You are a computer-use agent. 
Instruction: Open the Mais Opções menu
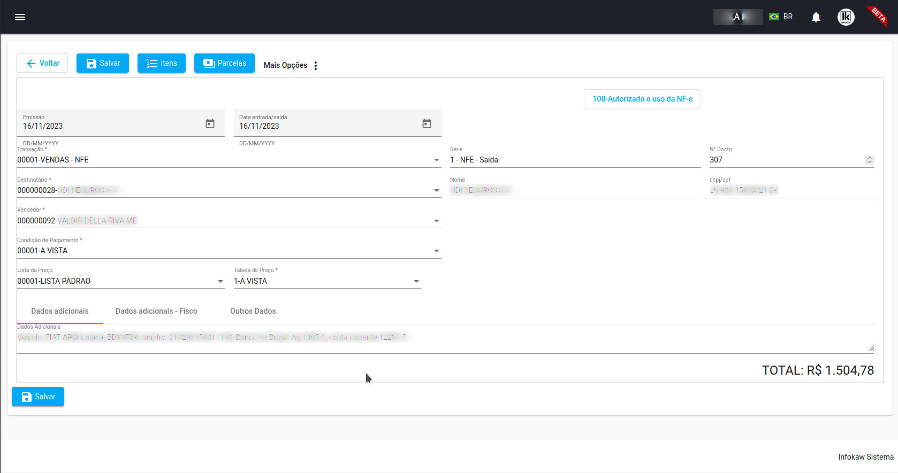(x=292, y=65)
